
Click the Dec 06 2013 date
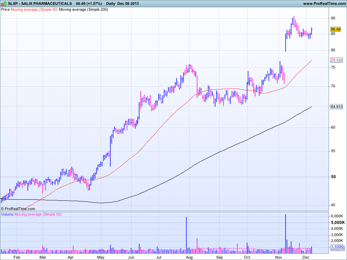(x=128, y=3)
